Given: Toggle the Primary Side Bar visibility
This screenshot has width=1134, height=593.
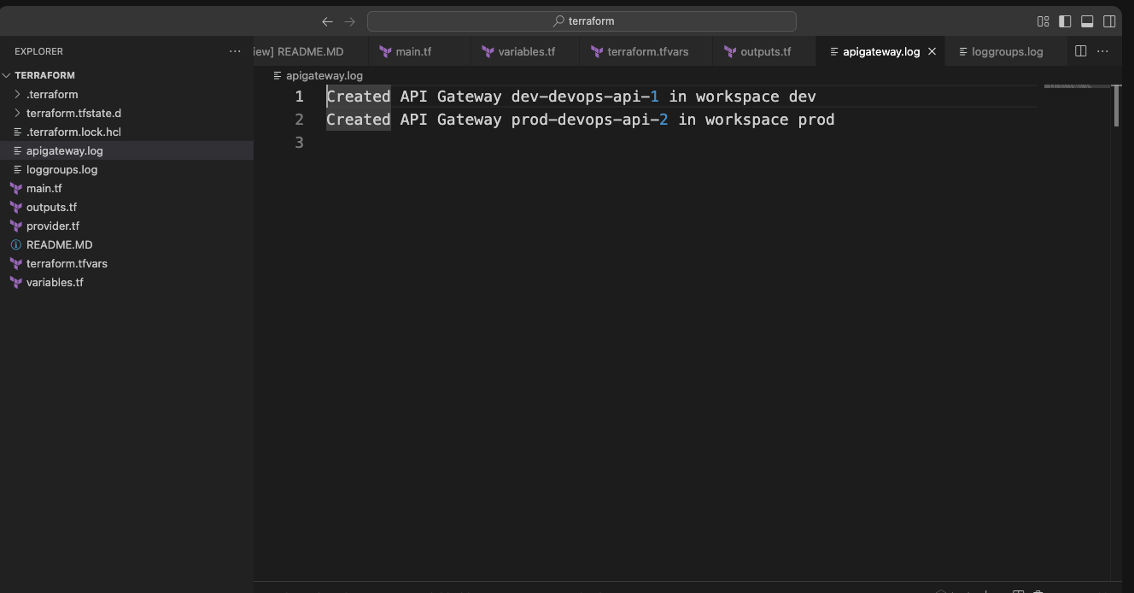Looking at the screenshot, I should click(1065, 21).
